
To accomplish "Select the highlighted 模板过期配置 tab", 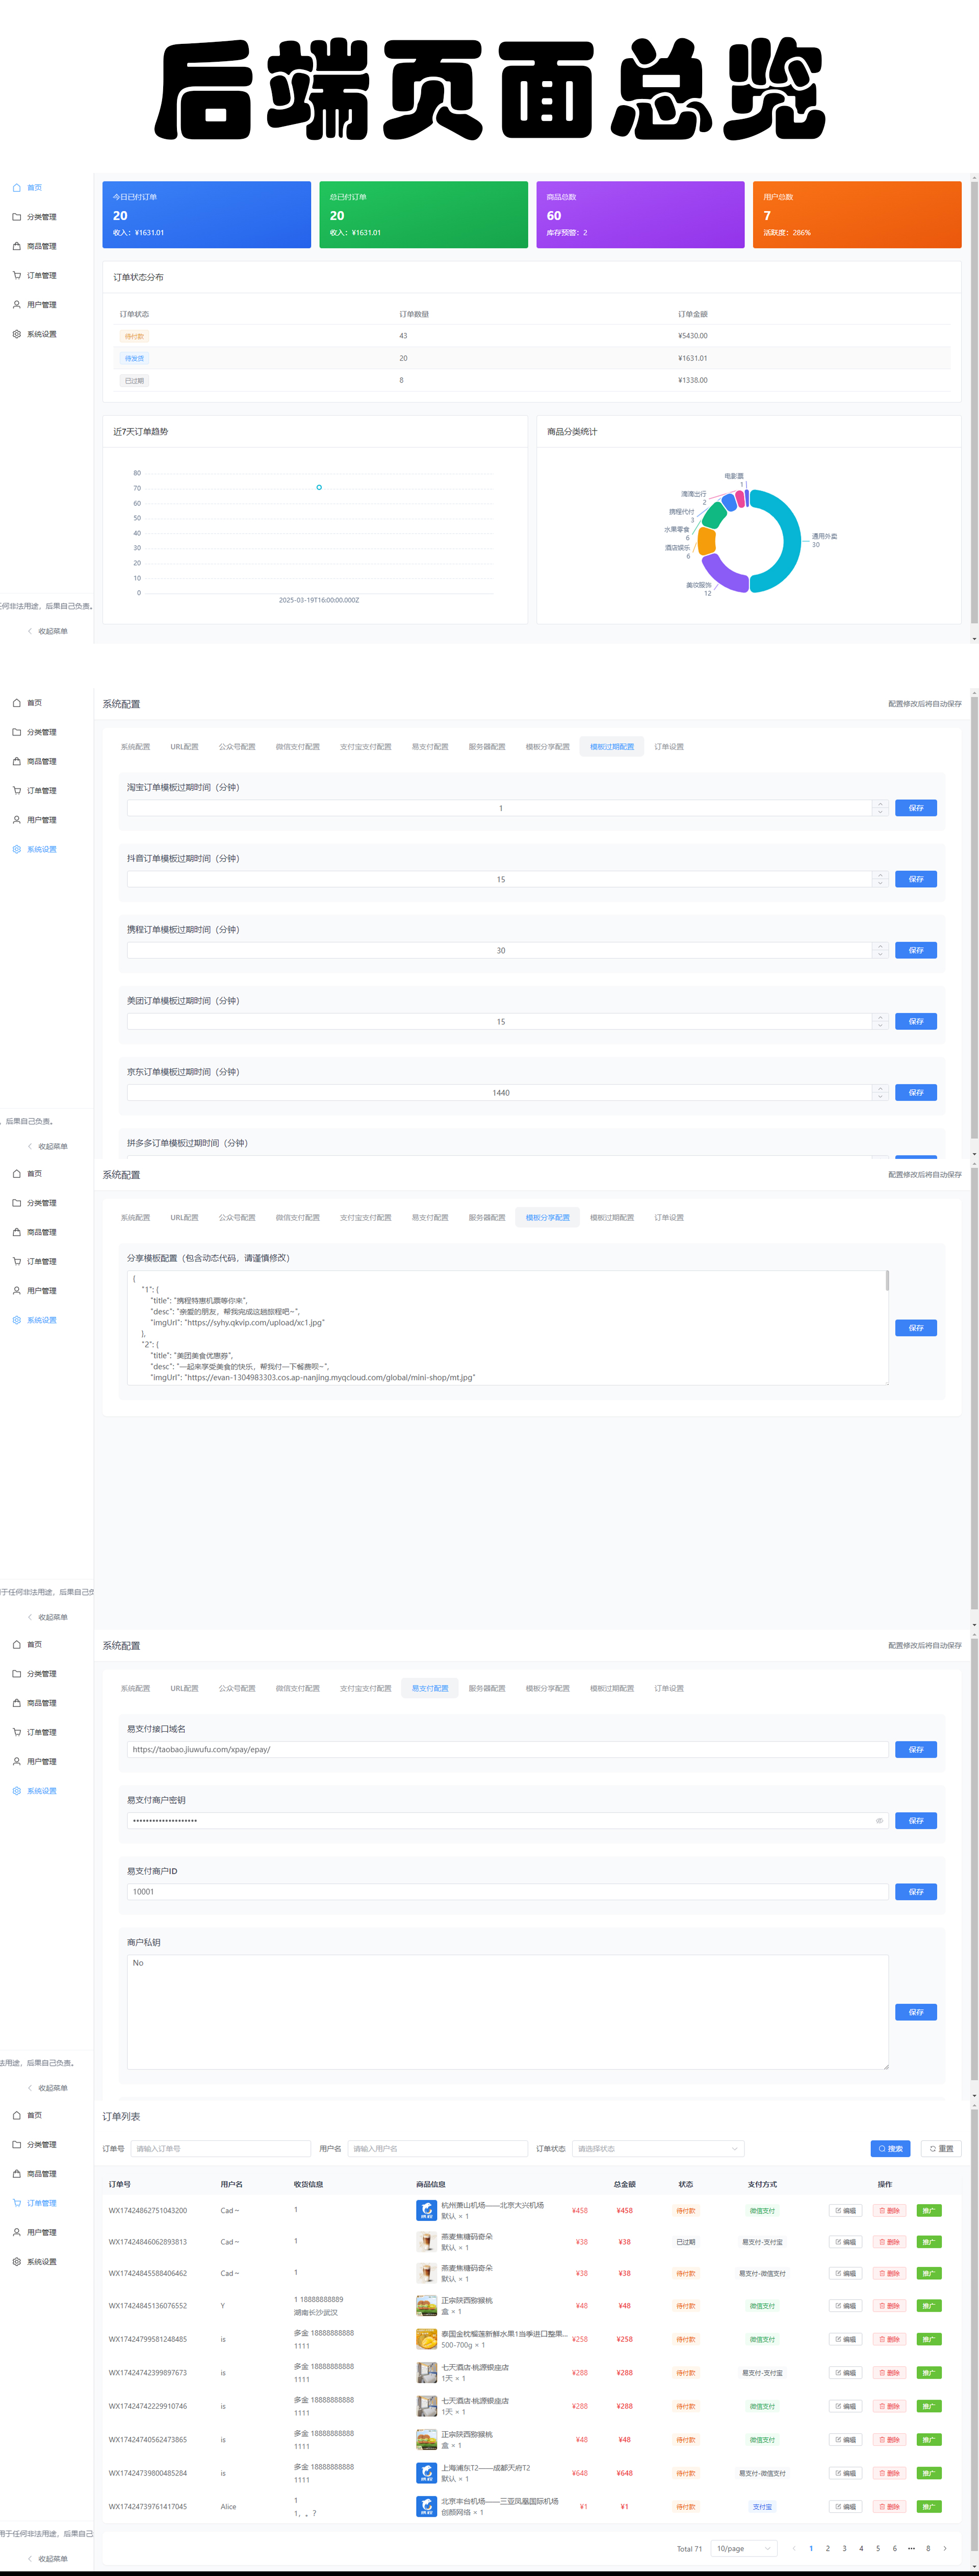I will pyautogui.click(x=611, y=747).
